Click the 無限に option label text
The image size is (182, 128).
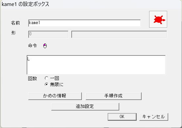point(57,84)
